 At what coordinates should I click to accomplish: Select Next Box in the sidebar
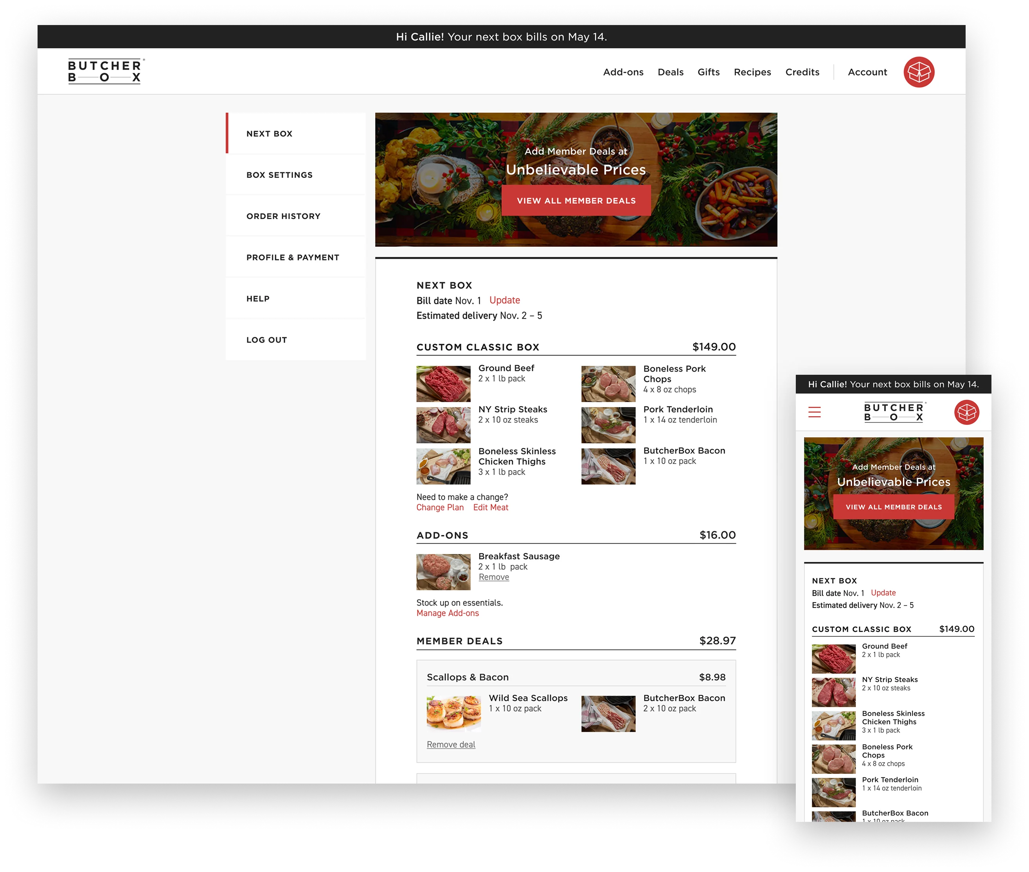pyautogui.click(x=295, y=133)
